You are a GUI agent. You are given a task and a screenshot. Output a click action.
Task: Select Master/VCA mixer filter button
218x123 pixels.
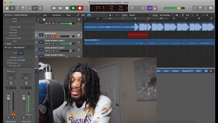coord(187,71)
